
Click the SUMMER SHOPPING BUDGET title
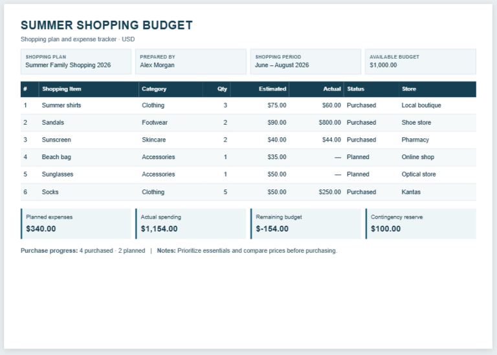click(107, 25)
